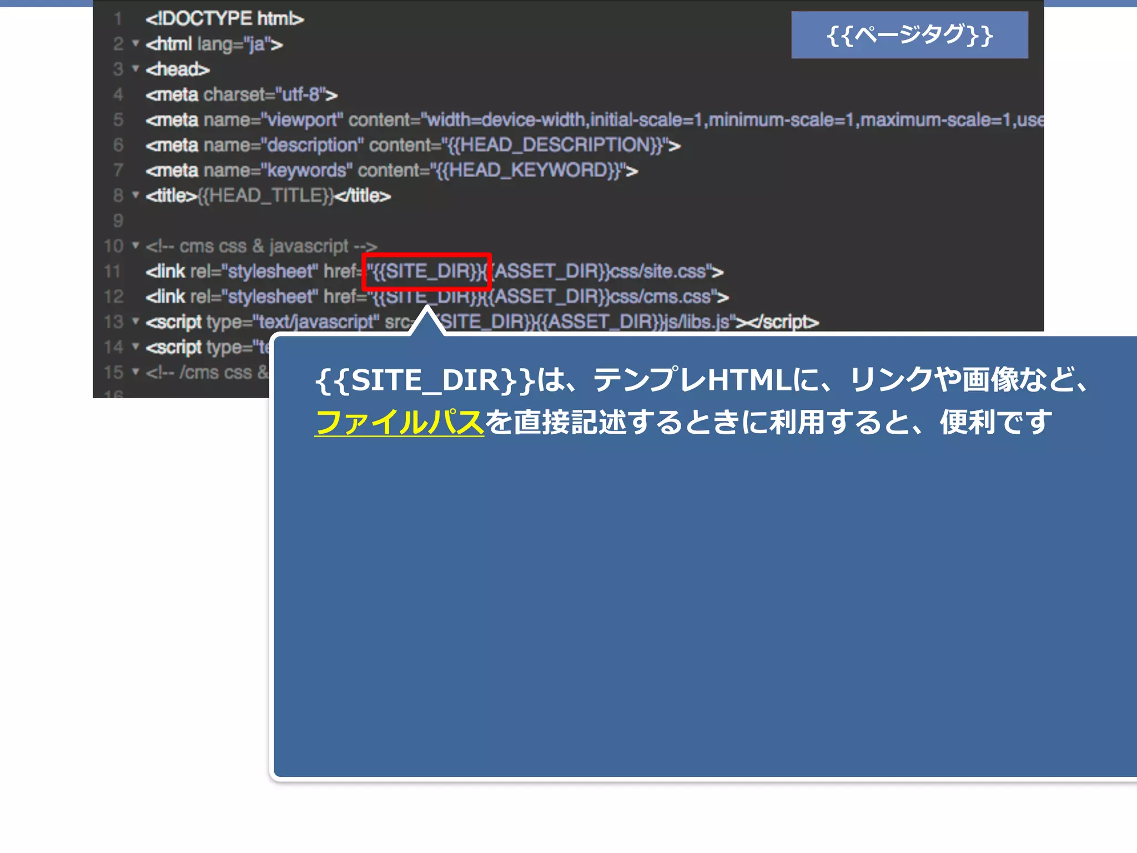Toggle fold arrow on line 8 title
The height and width of the screenshot is (853, 1137).
(135, 194)
